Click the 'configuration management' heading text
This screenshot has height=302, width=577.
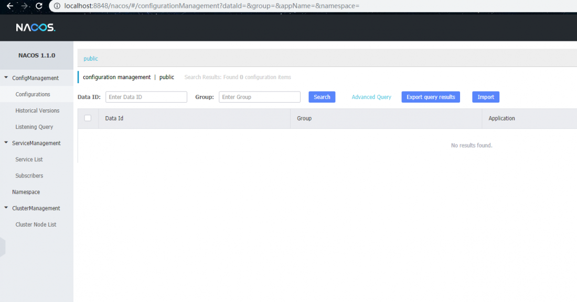(116, 77)
